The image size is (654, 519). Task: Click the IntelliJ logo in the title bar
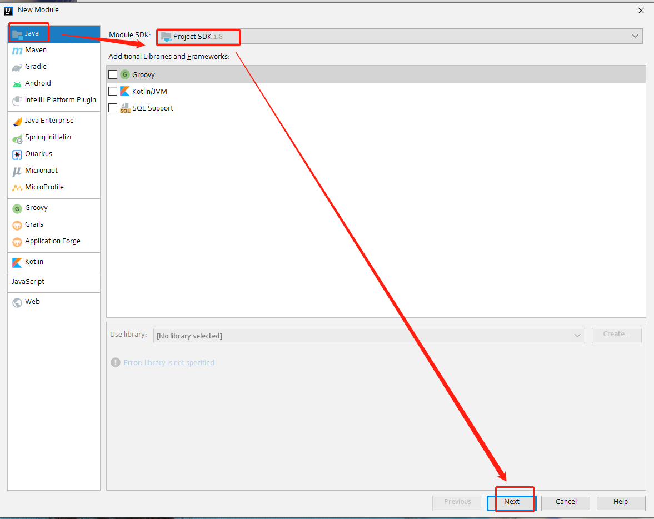(x=8, y=11)
